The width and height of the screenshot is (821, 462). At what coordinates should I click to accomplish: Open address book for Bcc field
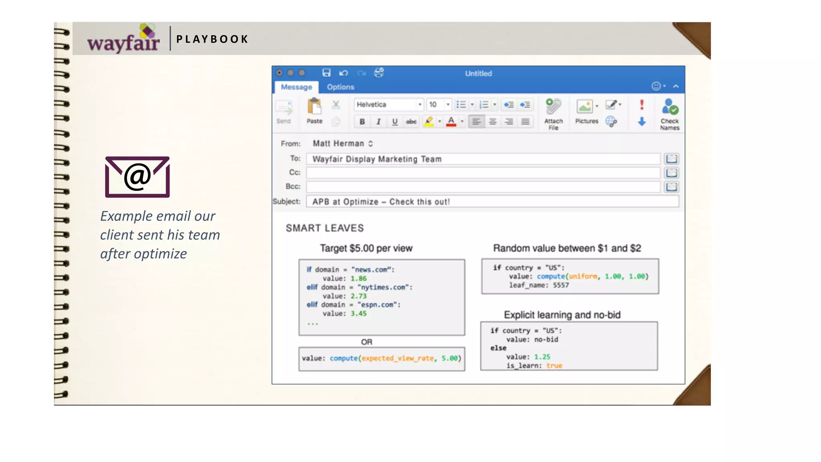pos(672,187)
